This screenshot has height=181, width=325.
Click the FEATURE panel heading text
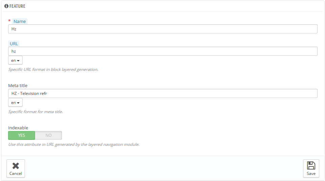click(17, 6)
